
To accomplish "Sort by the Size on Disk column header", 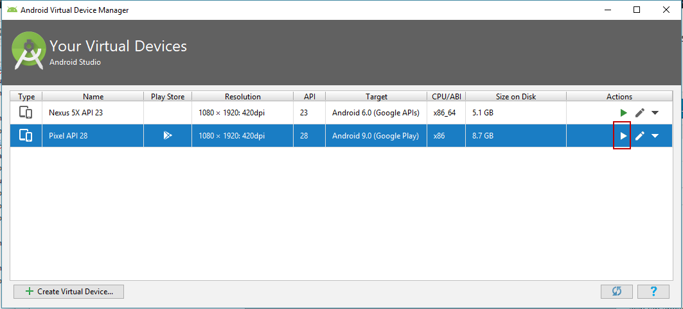I will coord(516,96).
